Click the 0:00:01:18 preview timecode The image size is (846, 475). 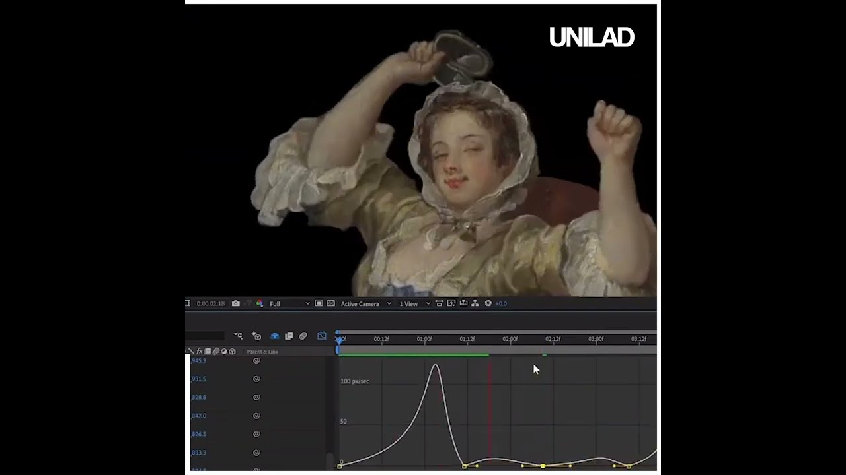(211, 303)
